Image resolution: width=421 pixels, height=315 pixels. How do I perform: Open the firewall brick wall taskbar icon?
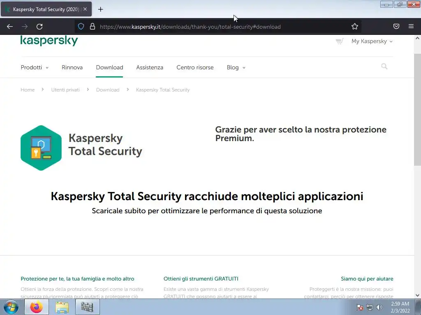[87, 307]
